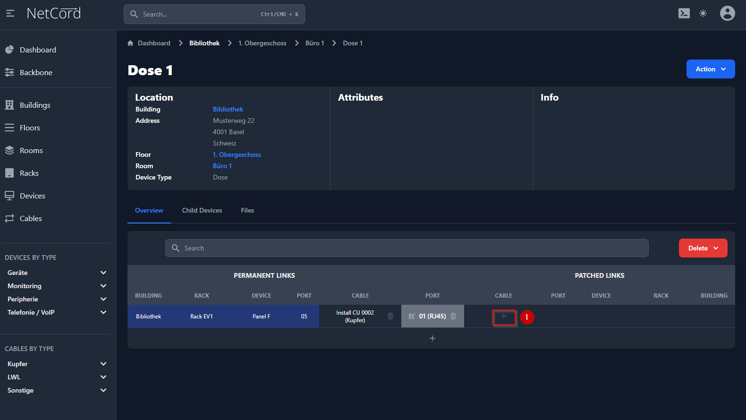Open the Action dropdown button
746x420 pixels.
pos(710,69)
